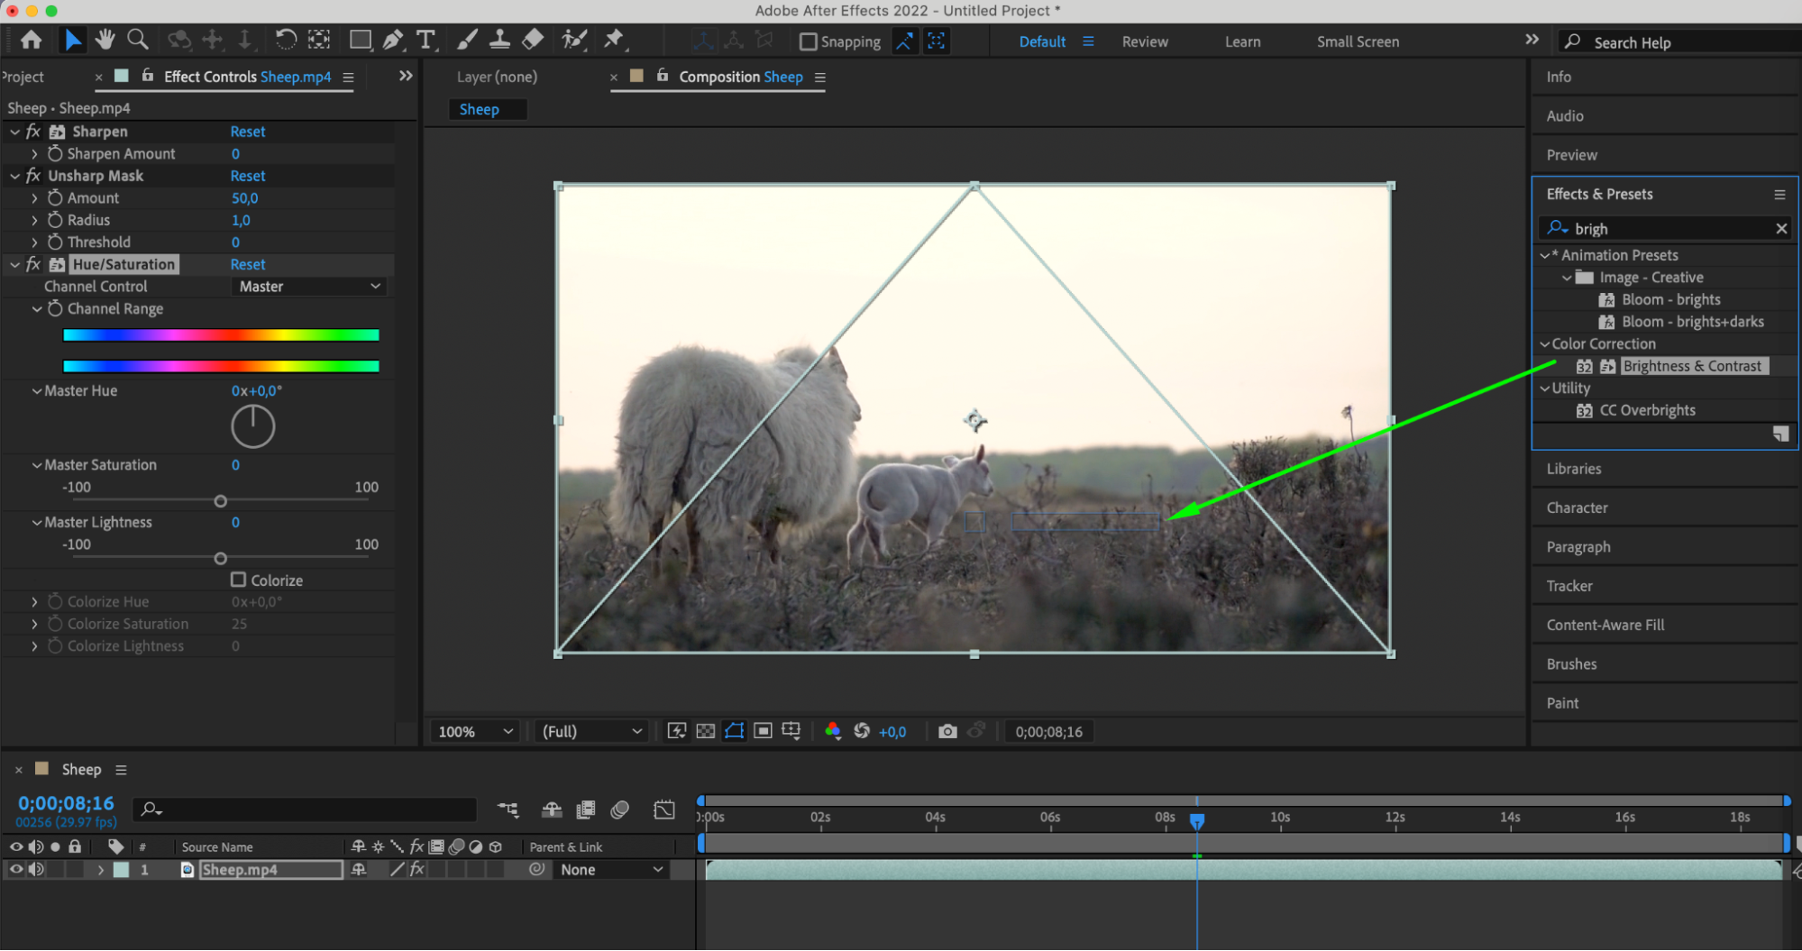The width and height of the screenshot is (1802, 951).
Task: Click the Home icon
Action: pyautogui.click(x=32, y=40)
